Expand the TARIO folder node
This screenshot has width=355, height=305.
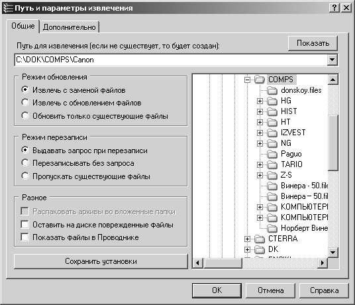tap(260, 164)
